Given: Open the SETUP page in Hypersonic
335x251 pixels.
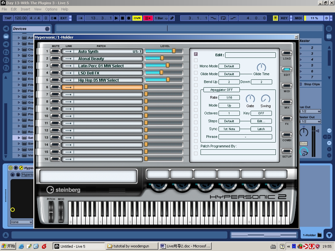Looking at the screenshot, I should coord(287,151).
